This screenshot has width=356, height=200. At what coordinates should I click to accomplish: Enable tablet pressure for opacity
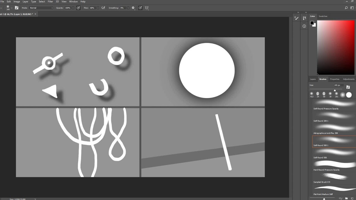click(x=78, y=8)
